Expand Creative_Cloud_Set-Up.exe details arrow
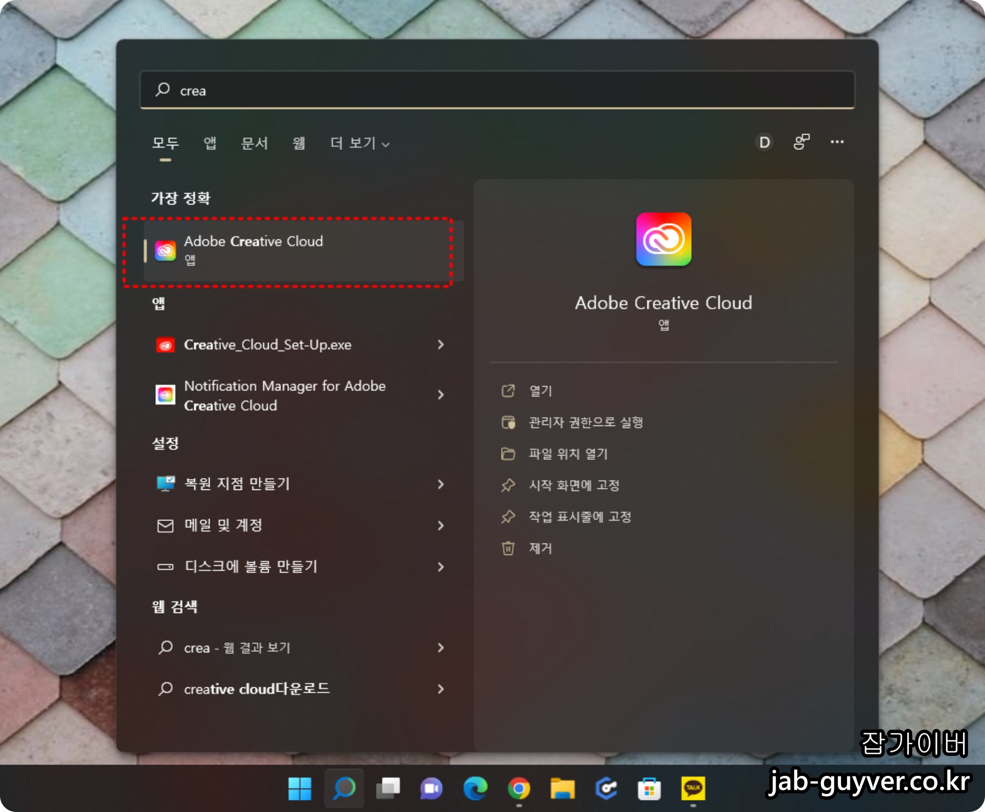 point(441,344)
